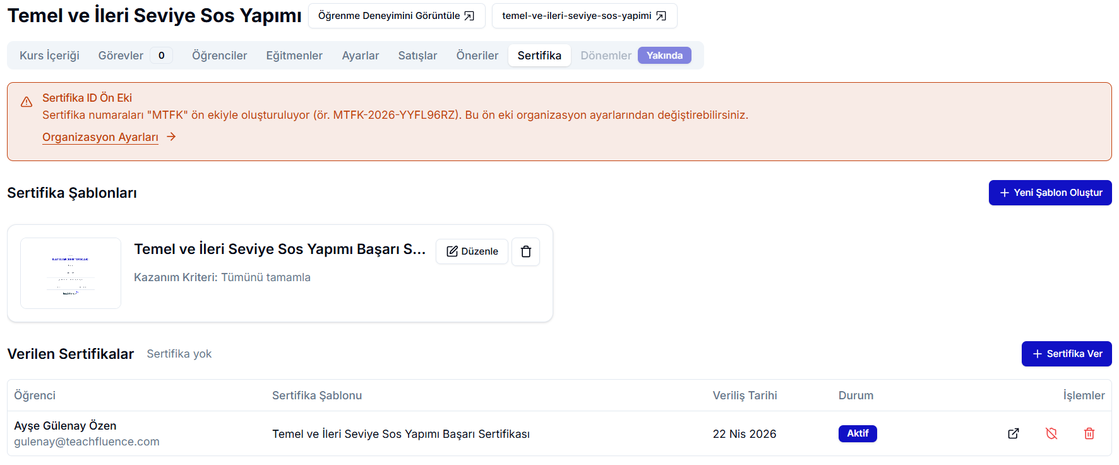
Task: Click the certificate template thumbnail preview
Action: click(x=71, y=273)
